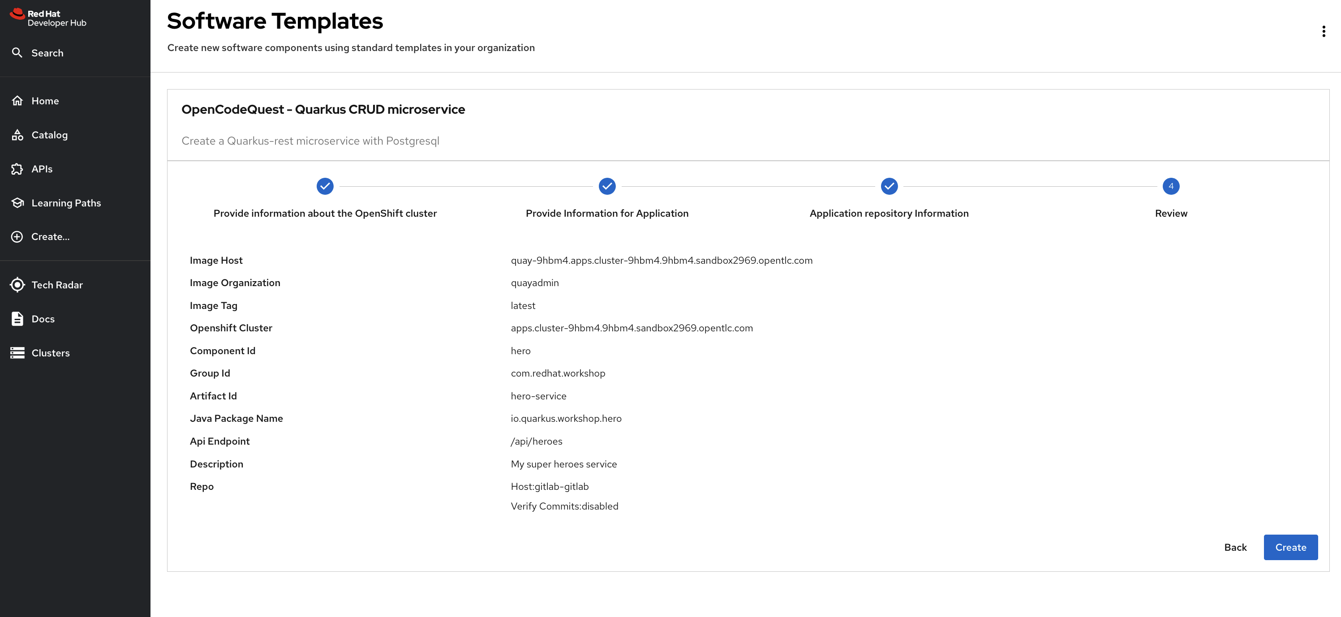Open Tech Radar in the sidebar
Viewport: 1341px width, 617px height.
pos(75,285)
